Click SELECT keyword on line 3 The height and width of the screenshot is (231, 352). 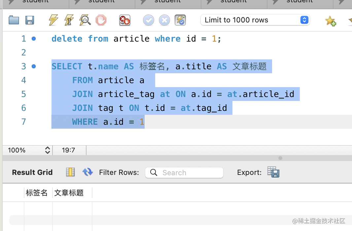tap(67, 67)
